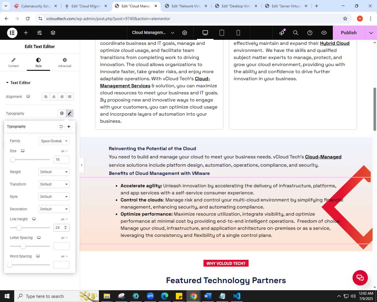The width and height of the screenshot is (377, 302).
Task: Collapse the Text Editor section
Action: [x=18, y=83]
